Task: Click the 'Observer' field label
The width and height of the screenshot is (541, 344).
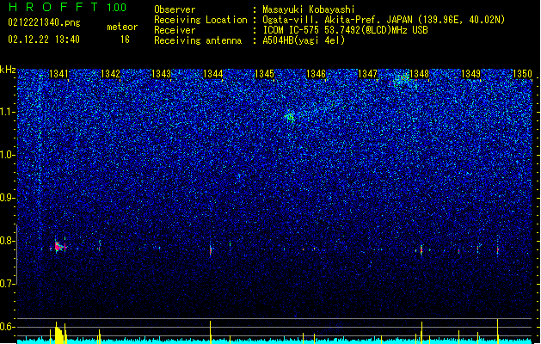Action: click(175, 9)
